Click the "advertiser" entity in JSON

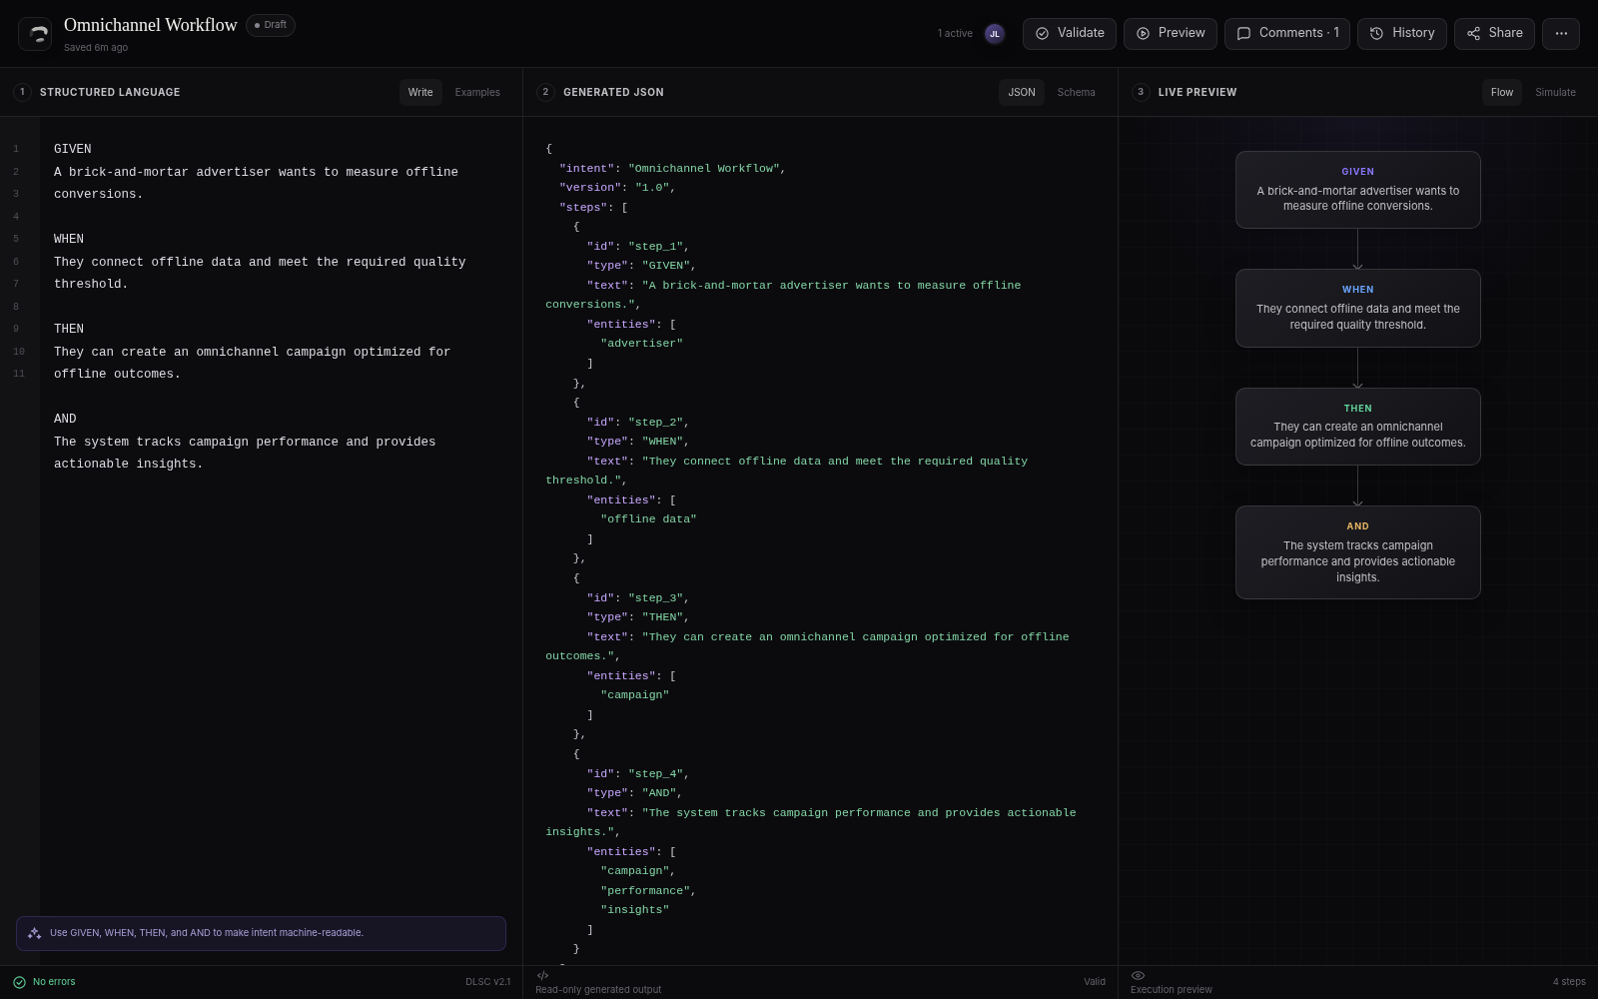point(641,344)
